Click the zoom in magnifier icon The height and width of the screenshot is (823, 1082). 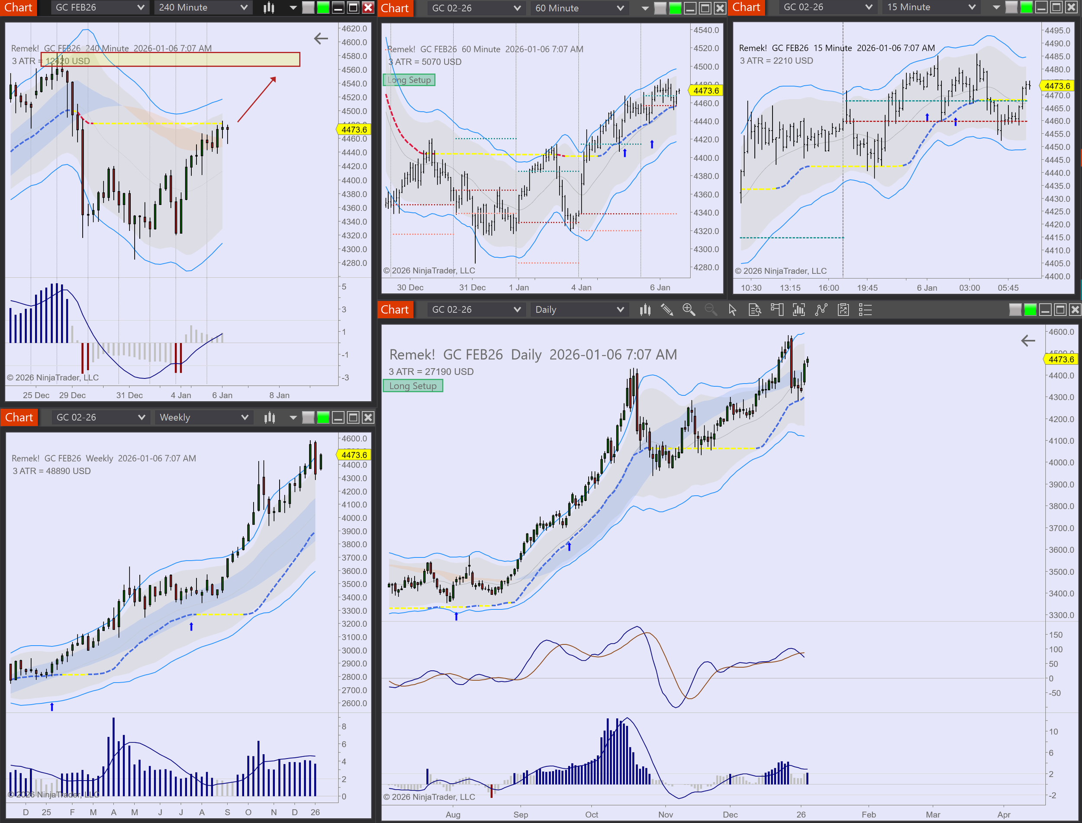click(x=688, y=310)
